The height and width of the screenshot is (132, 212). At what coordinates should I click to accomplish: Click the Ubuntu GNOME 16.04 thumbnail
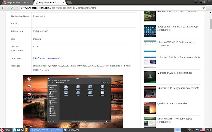(x=150, y=46)
